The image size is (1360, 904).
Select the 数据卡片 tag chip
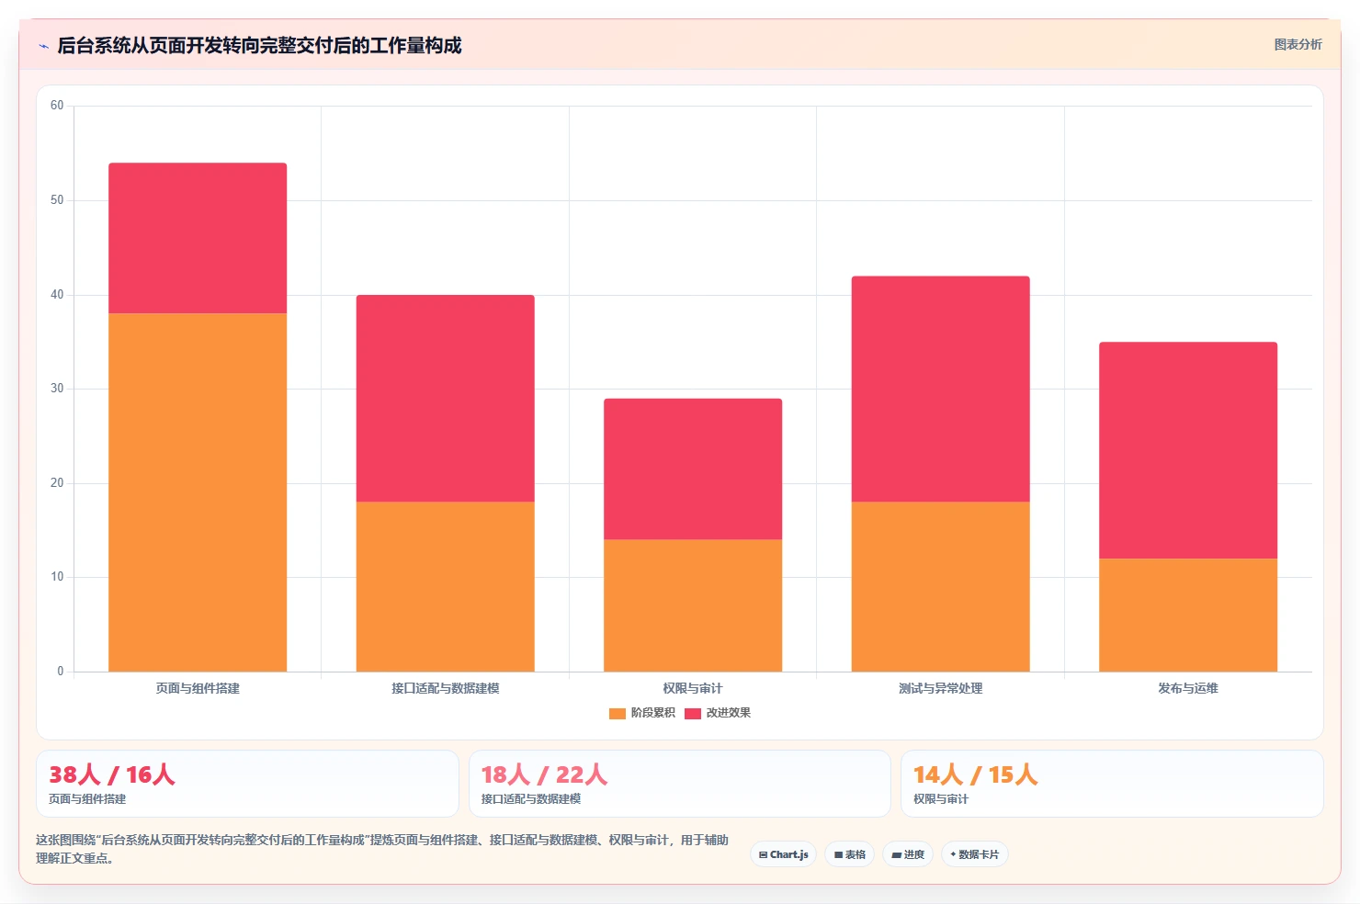(975, 854)
